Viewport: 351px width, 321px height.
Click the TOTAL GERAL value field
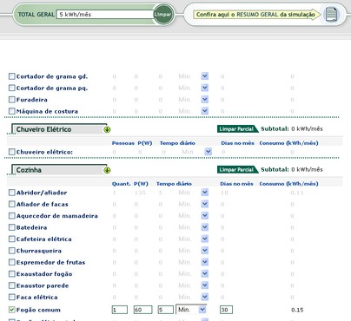[105, 14]
